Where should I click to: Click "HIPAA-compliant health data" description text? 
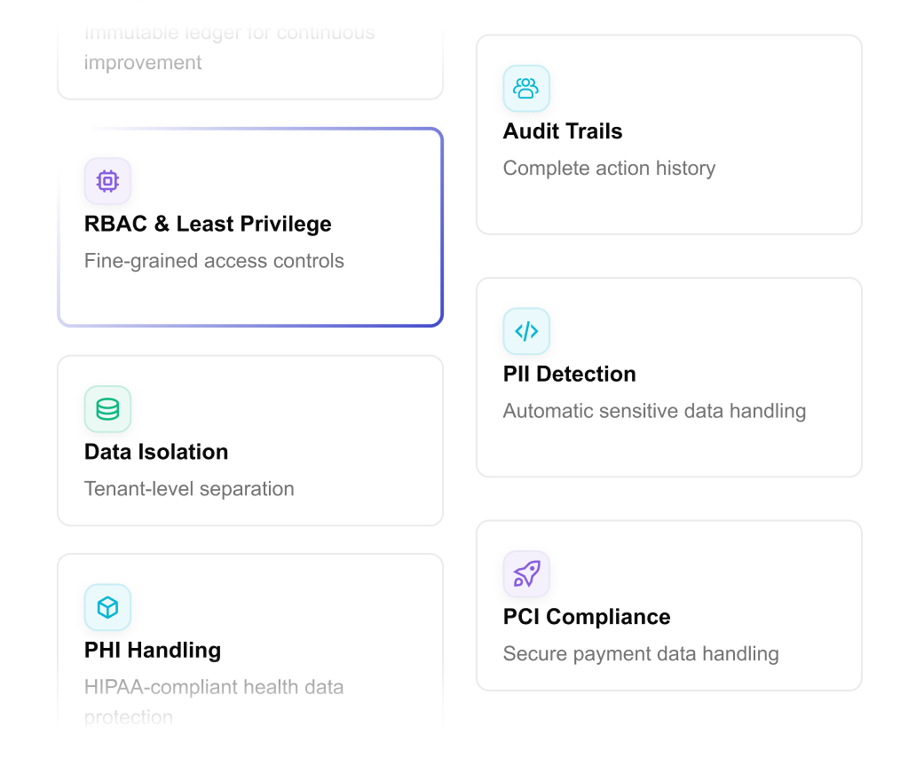214,687
